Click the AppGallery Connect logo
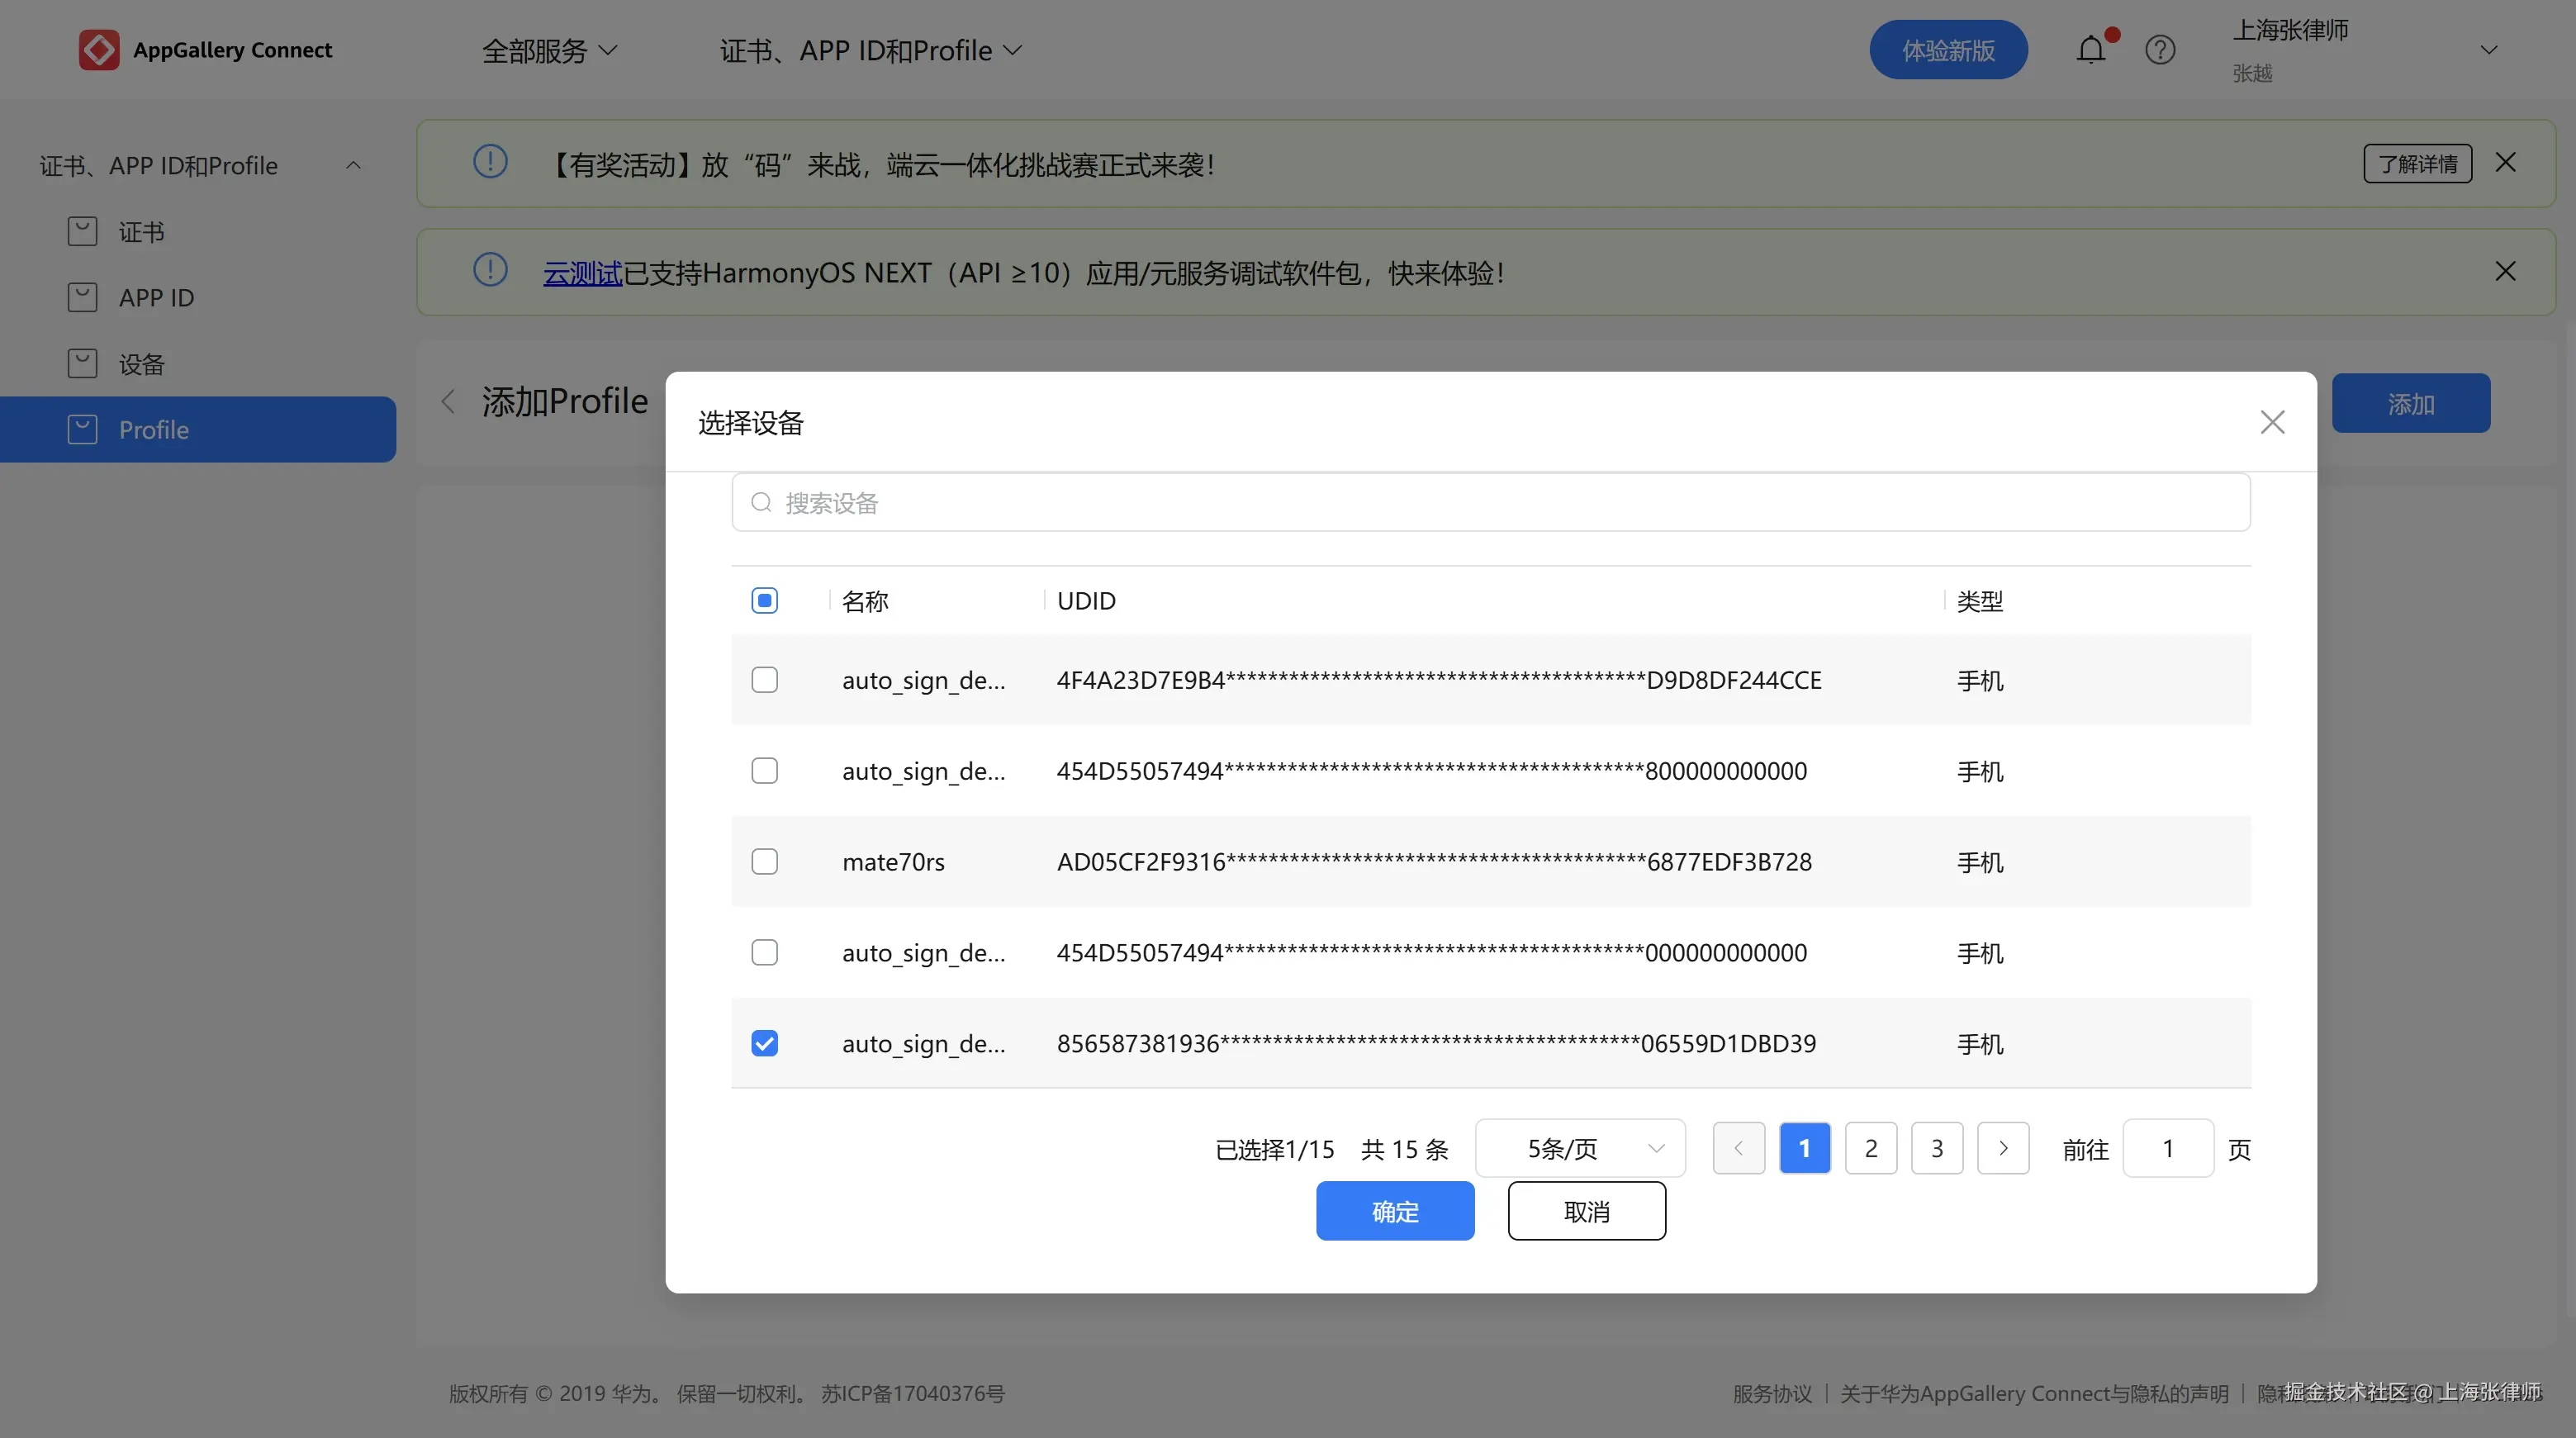The width and height of the screenshot is (2576, 1438). click(99, 50)
